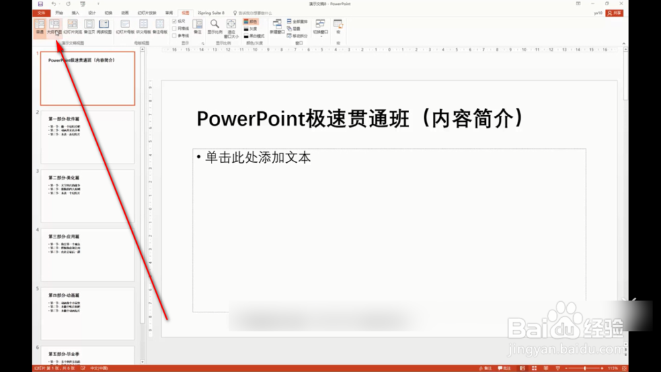Open Notes Page (备注页) view
The height and width of the screenshot is (372, 661).
click(89, 26)
